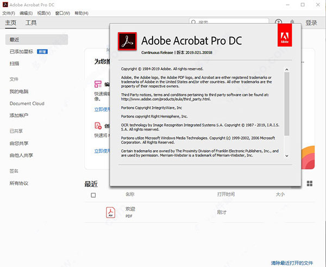
Task: Switch recent files to grid view
Action: 310,184
